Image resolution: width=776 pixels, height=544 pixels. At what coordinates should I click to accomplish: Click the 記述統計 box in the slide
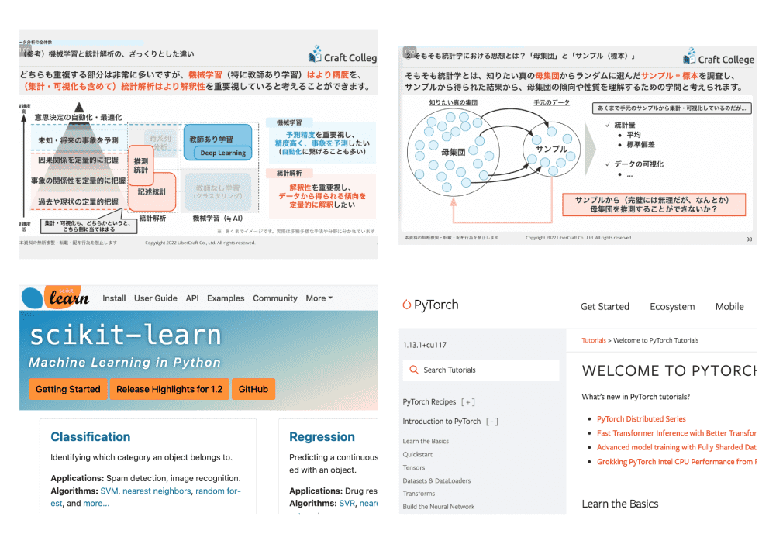tap(152, 192)
